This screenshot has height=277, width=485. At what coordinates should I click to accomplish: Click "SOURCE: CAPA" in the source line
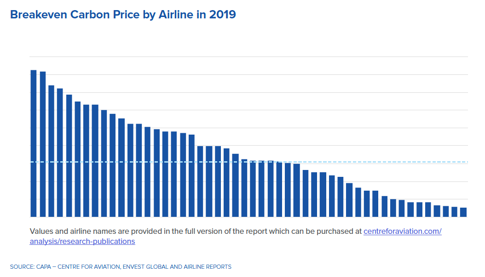click(x=28, y=266)
